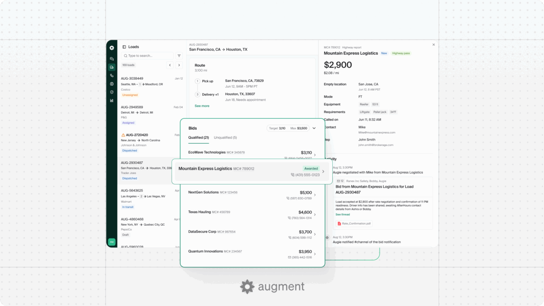Open the shield compliance icon in sidebar
Screen dimensions: 544x306
point(112,92)
